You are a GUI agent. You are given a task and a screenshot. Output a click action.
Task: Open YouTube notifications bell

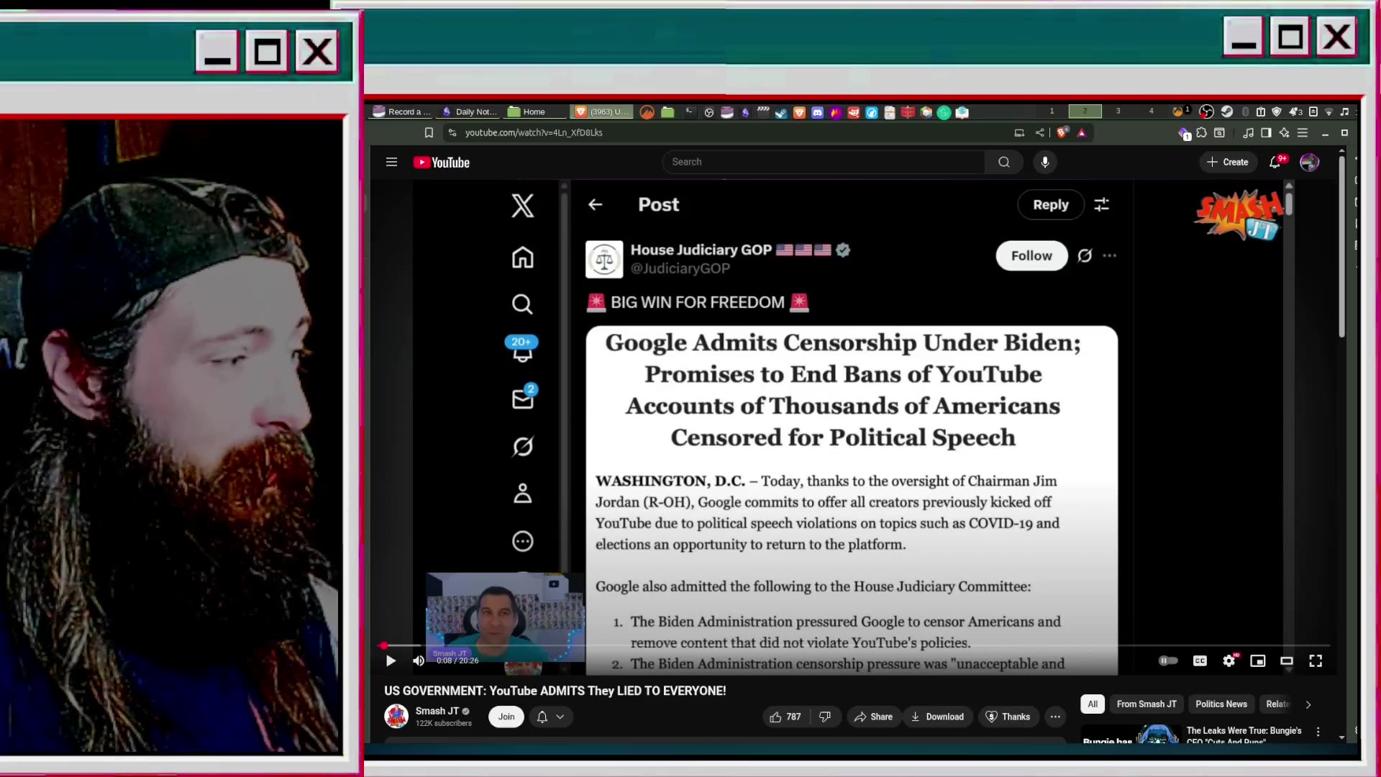pyautogui.click(x=1275, y=162)
